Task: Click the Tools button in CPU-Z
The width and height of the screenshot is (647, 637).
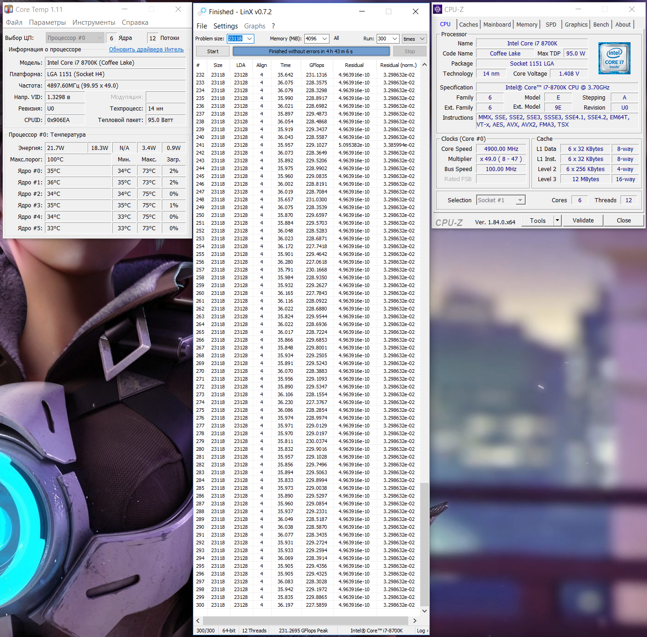Action: (538, 221)
